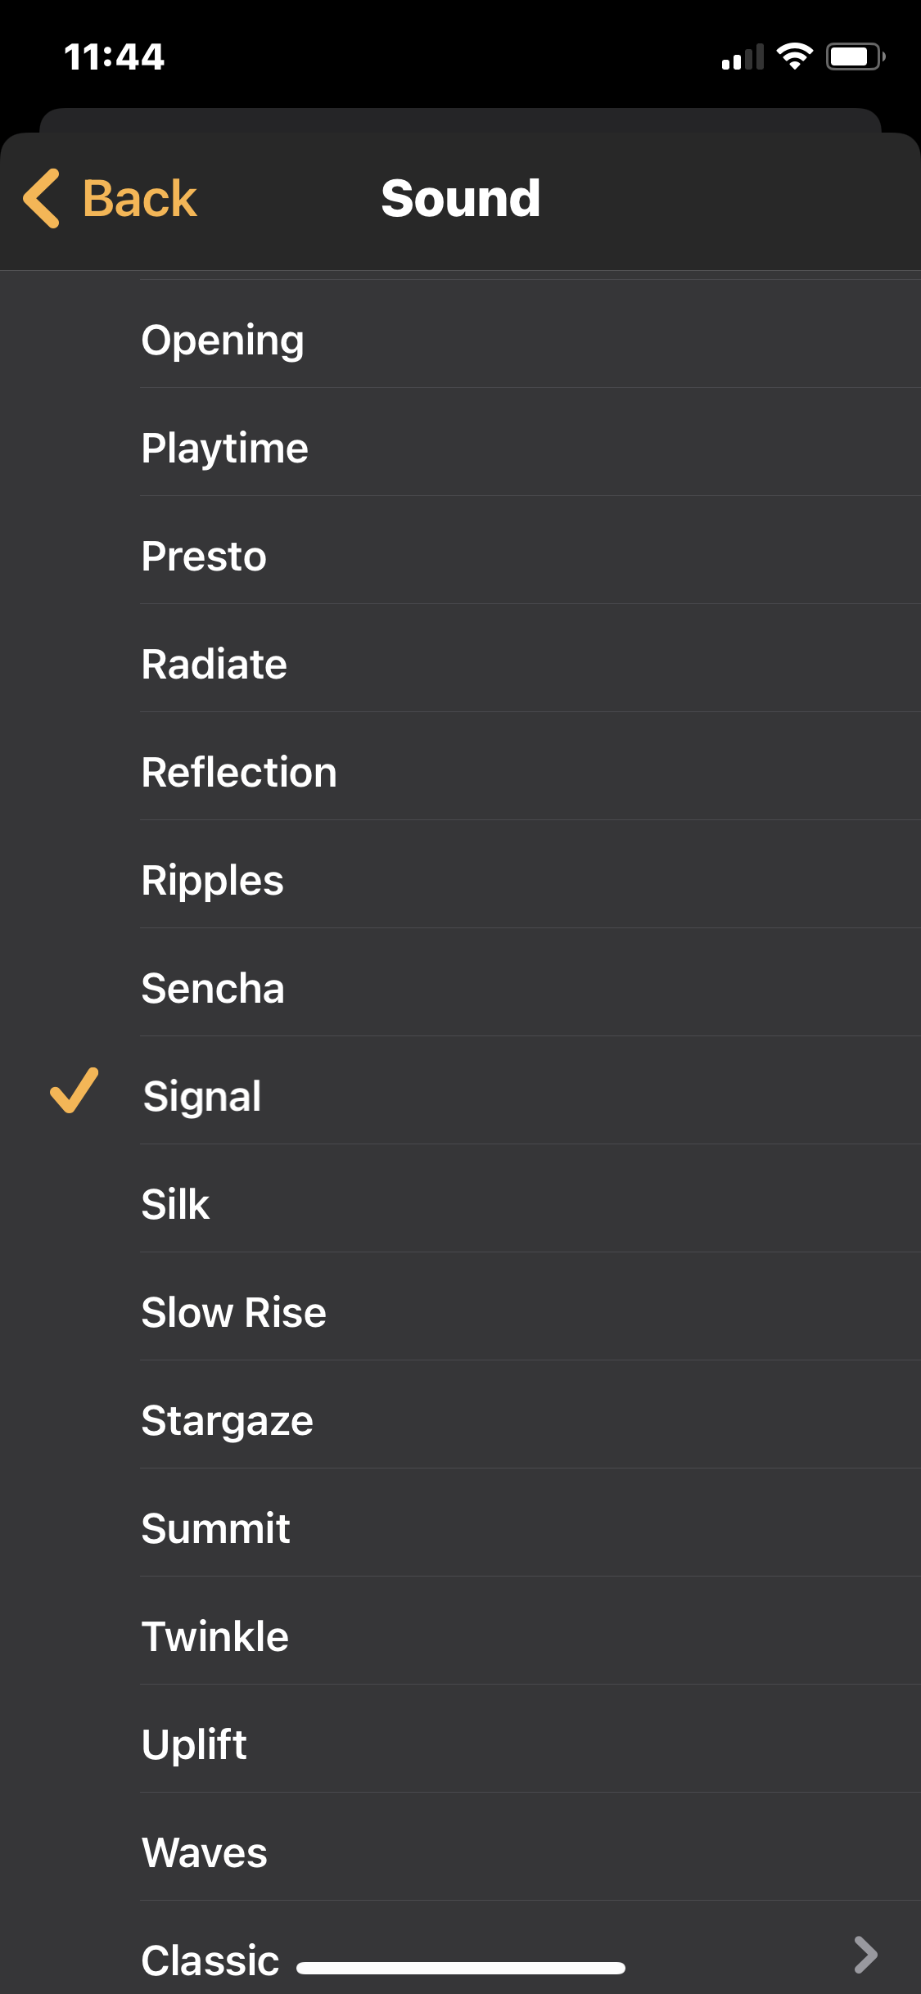Pick the Radiate sound option
This screenshot has width=921, height=1994.
(214, 665)
